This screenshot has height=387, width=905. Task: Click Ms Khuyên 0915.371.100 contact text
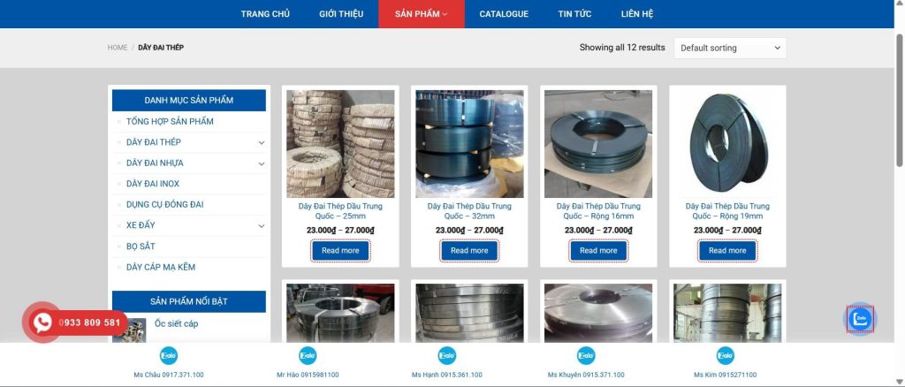click(x=586, y=375)
